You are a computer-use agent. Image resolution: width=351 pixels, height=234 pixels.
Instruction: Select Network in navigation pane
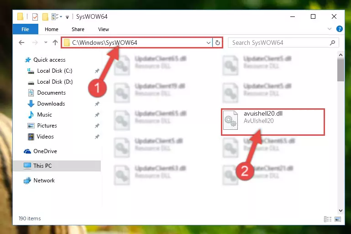(44, 181)
